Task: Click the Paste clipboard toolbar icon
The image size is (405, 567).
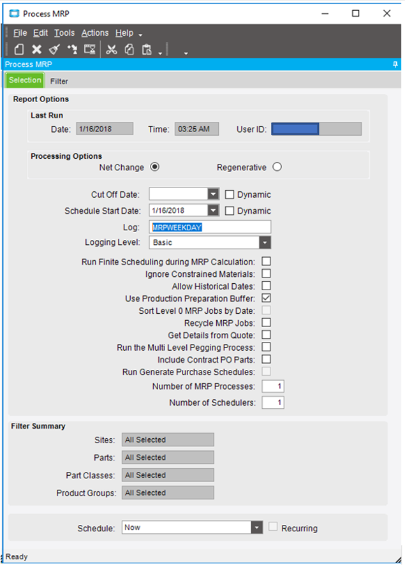Action: 147,49
